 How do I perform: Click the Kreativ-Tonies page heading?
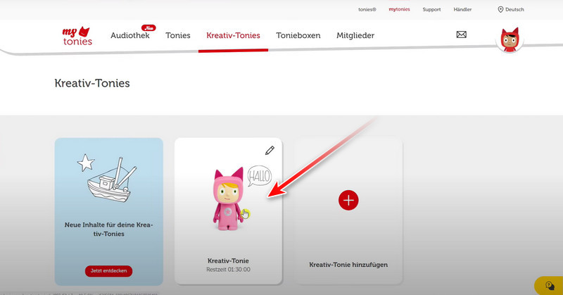click(92, 83)
